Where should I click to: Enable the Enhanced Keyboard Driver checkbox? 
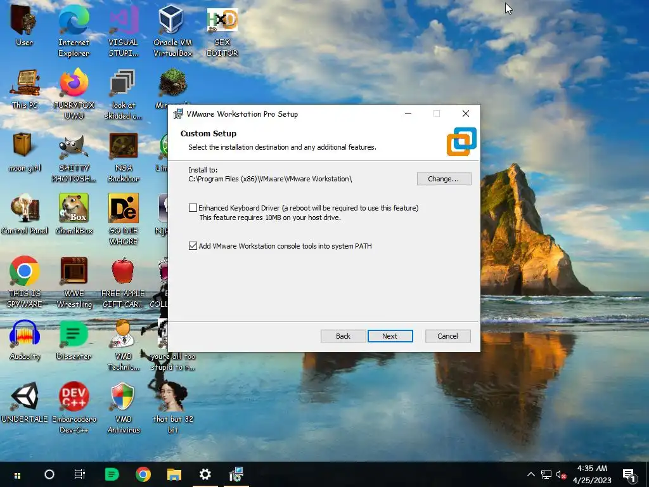pos(193,208)
